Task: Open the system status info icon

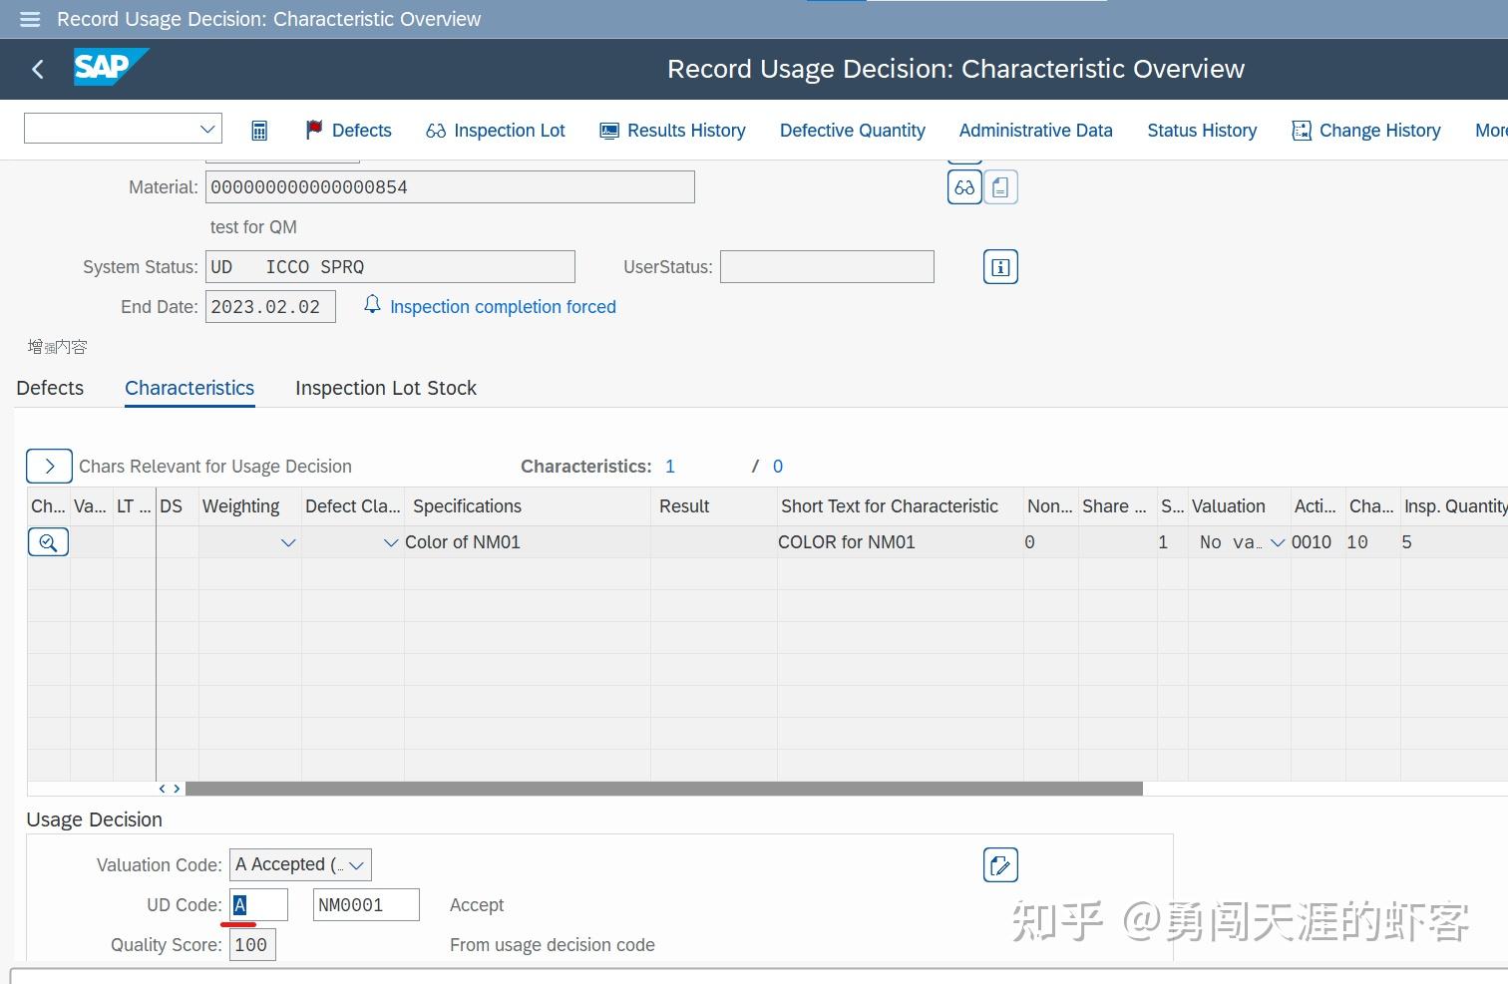Action: point(1000,267)
